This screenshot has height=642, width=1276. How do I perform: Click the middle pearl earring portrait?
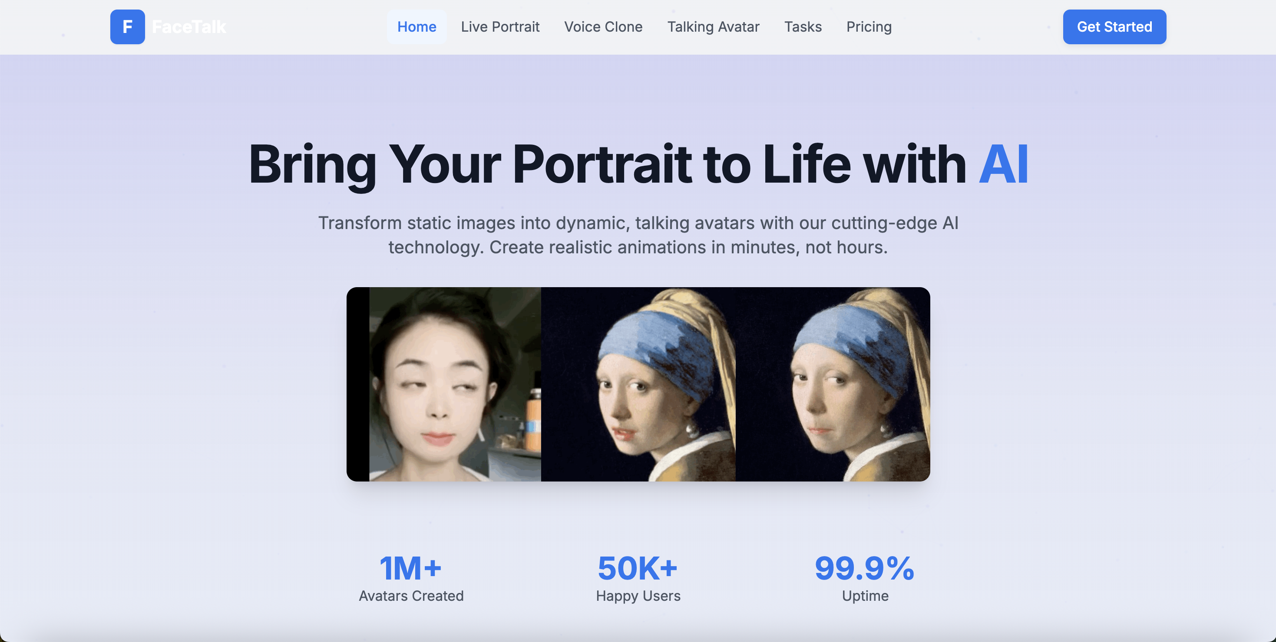pos(638,384)
